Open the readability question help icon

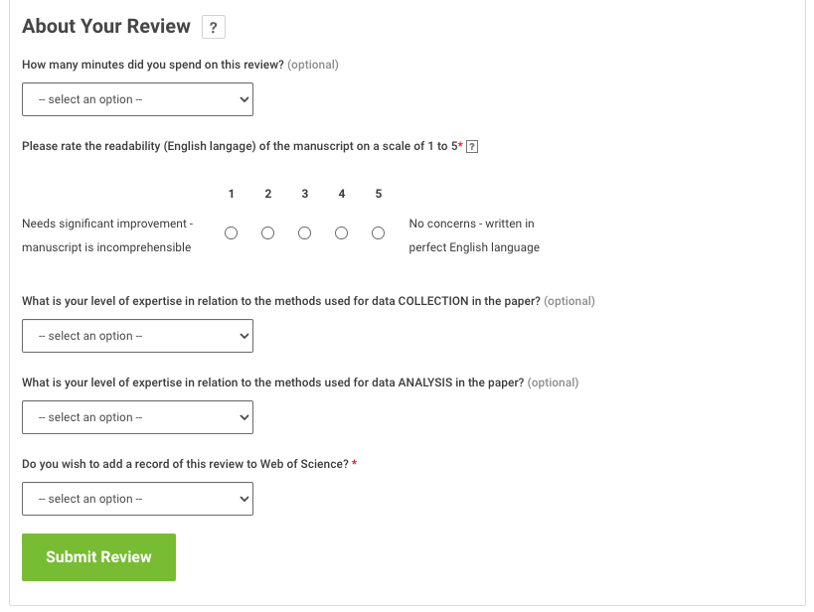(x=473, y=147)
